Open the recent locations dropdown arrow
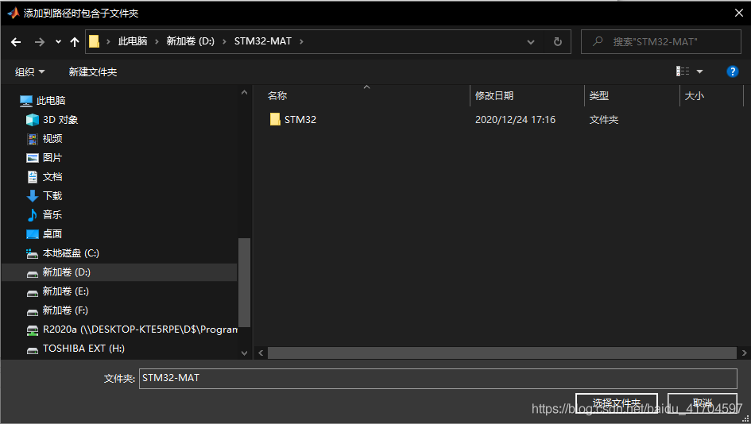751x424 pixels. (x=58, y=42)
